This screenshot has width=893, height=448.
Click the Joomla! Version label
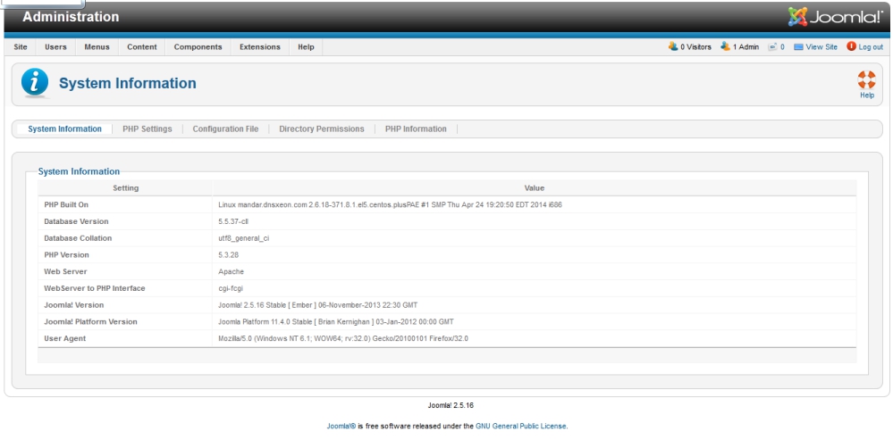click(x=74, y=305)
